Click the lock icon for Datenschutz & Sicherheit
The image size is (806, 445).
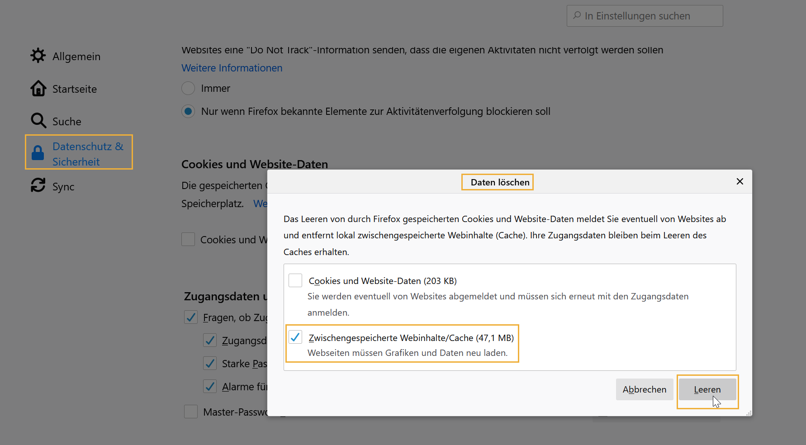38,153
